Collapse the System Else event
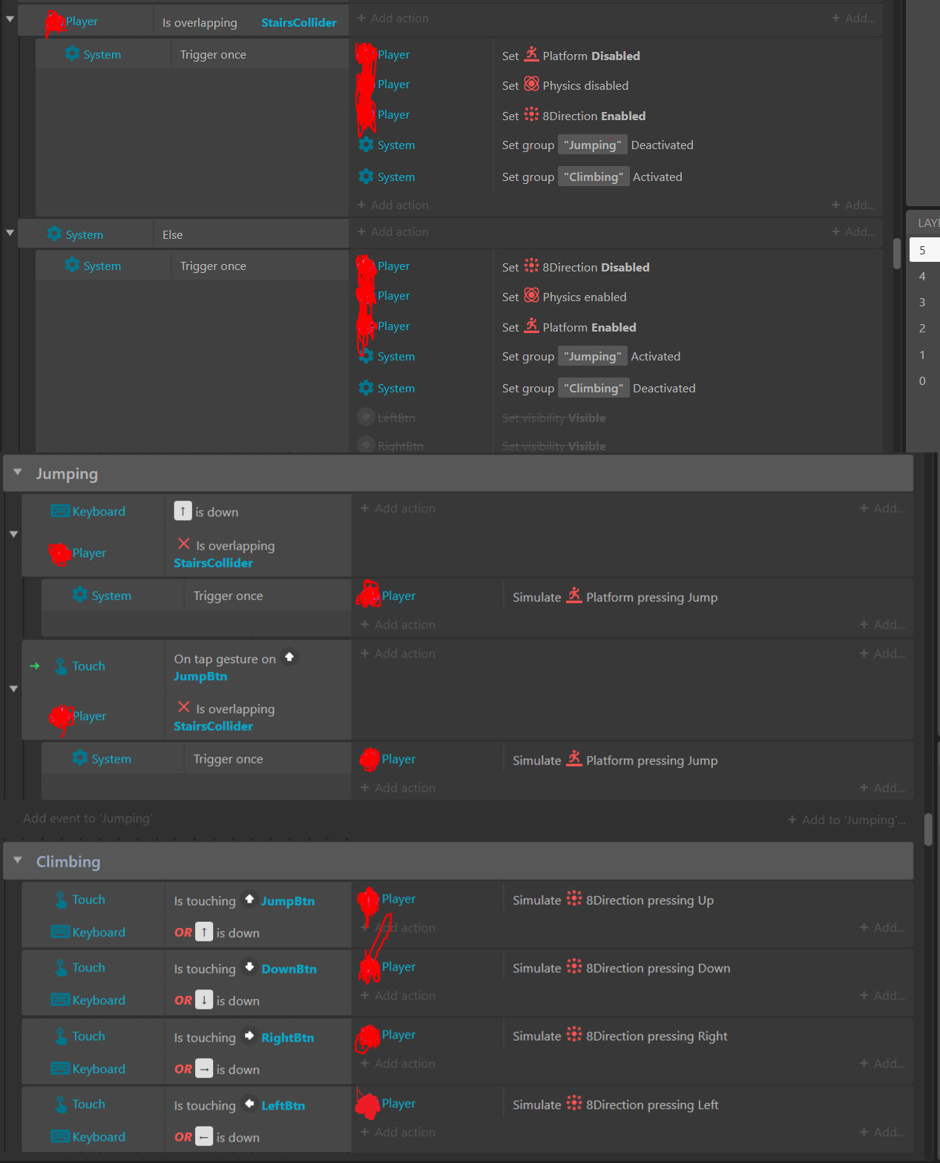This screenshot has height=1163, width=940. click(x=10, y=232)
